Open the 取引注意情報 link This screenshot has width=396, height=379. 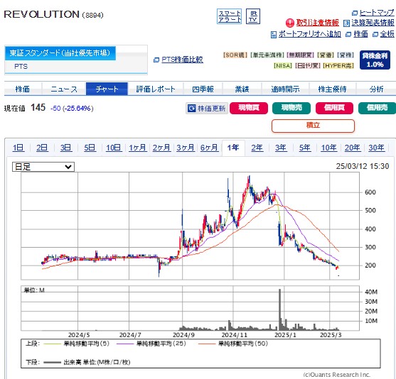pos(318,23)
